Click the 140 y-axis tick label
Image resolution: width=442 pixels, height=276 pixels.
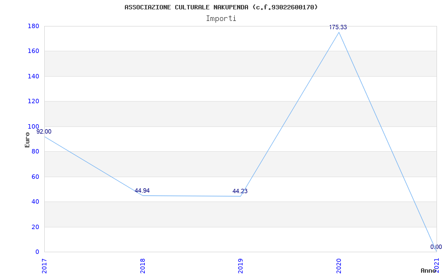pyautogui.click(x=33, y=76)
